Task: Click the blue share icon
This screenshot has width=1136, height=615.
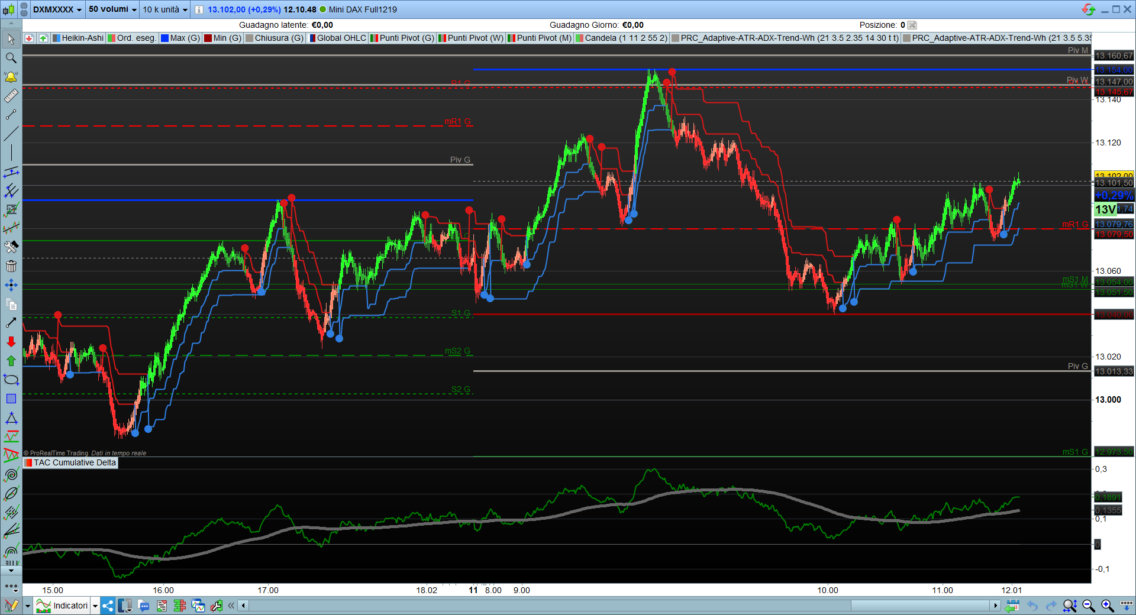Action: pyautogui.click(x=108, y=606)
